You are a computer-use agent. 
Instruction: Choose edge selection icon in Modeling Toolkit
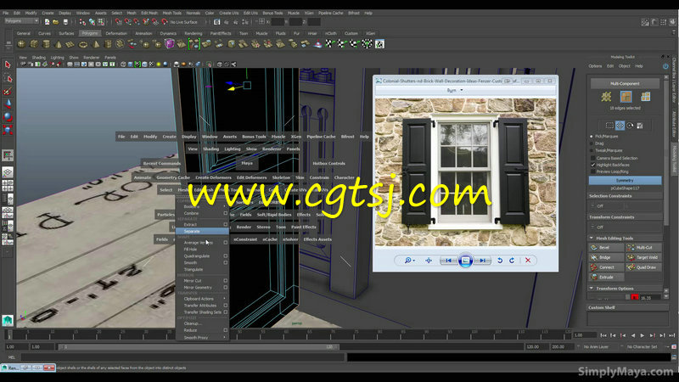(x=626, y=97)
